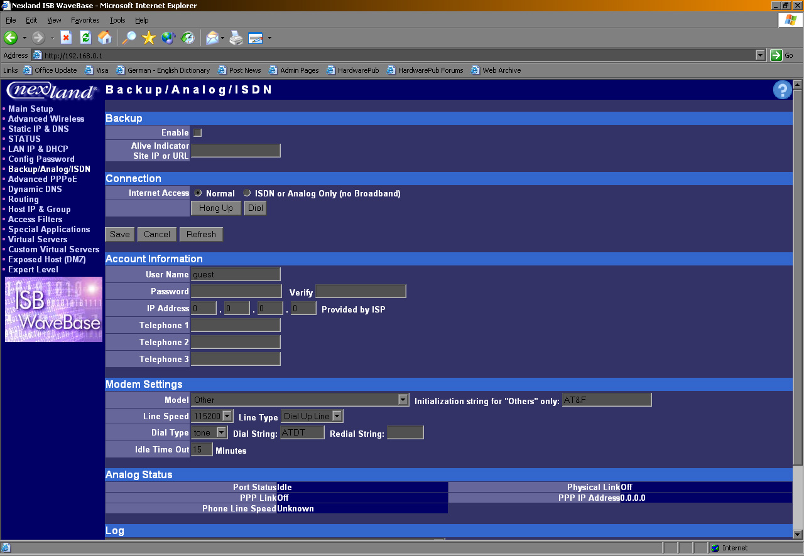
Task: Tick the Backup Enable checkbox
Action: pyautogui.click(x=197, y=132)
